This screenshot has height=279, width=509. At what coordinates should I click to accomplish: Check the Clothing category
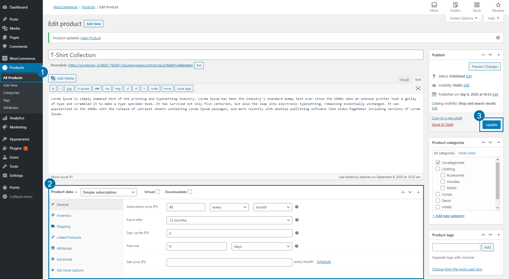tap(438, 169)
